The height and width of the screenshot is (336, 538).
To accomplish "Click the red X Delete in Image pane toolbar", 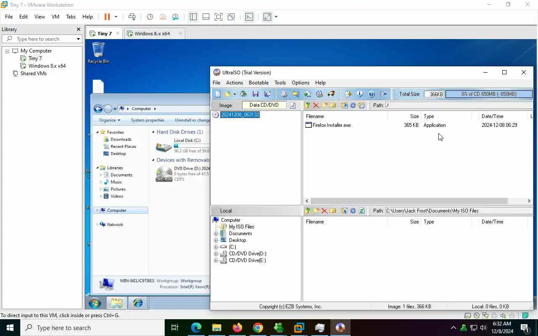I will (316, 105).
